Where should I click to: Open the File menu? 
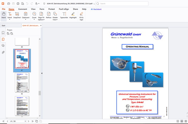point(4,9)
